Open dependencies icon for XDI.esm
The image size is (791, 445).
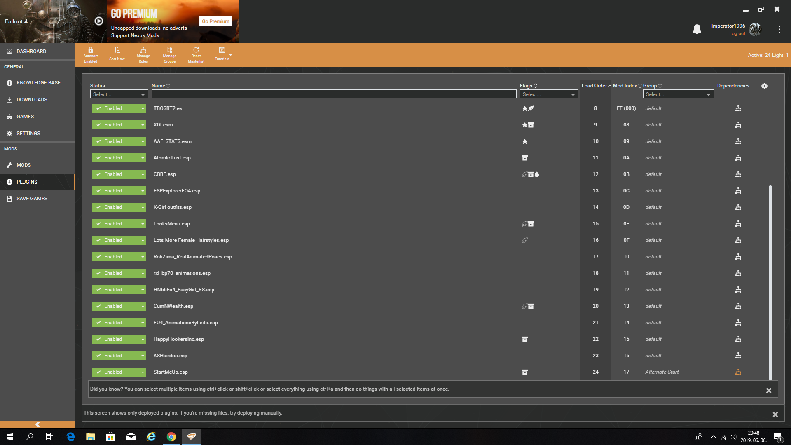[x=738, y=125]
